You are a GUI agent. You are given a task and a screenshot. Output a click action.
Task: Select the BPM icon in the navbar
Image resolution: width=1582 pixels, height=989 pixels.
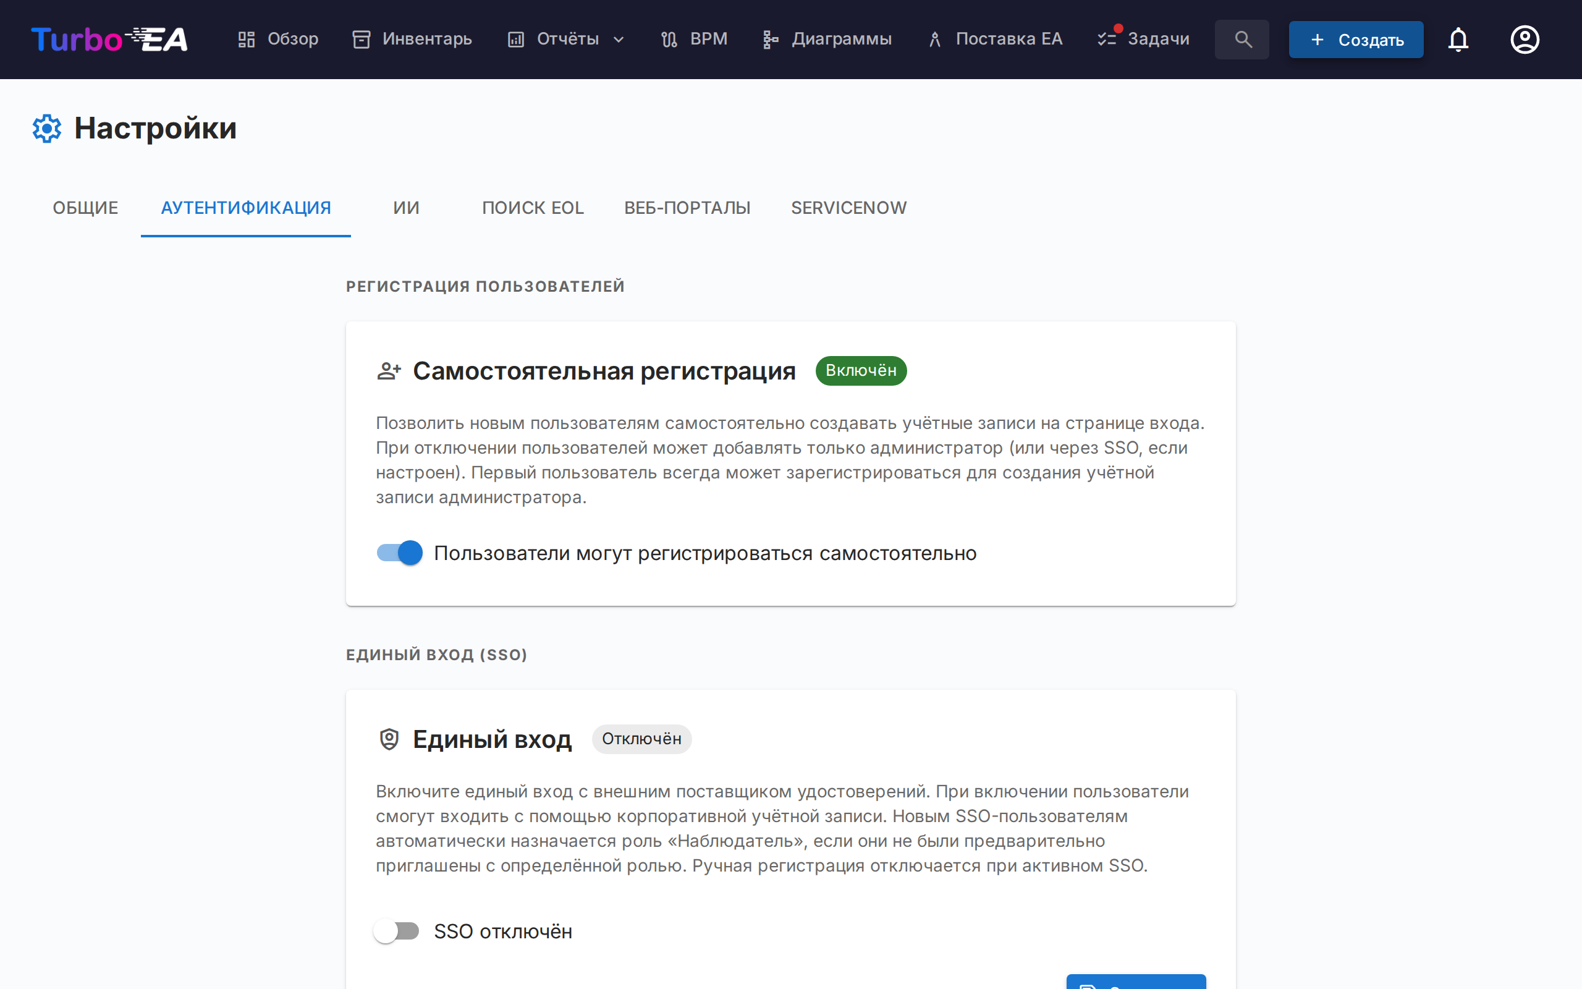668,39
